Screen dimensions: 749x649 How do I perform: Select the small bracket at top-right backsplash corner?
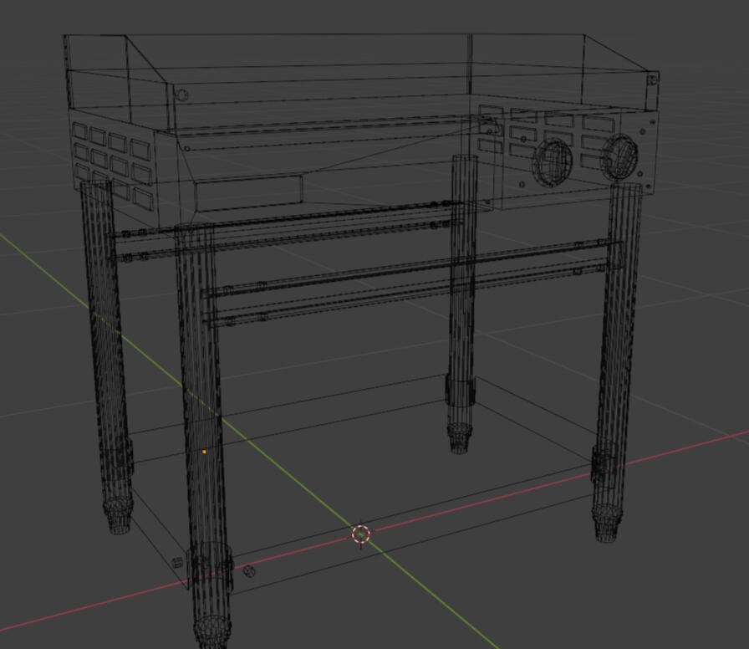[x=653, y=79]
